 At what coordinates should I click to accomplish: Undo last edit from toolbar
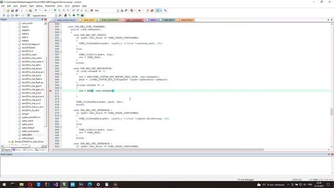[36, 10]
